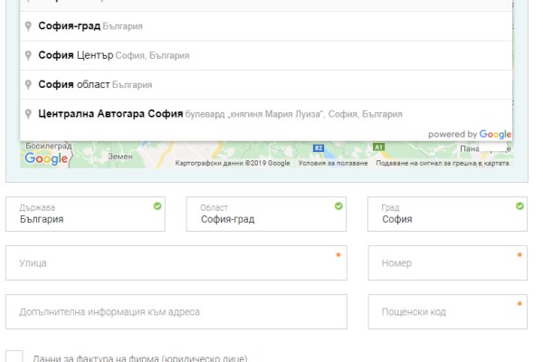
Task: Click Подаване на сигнал за грешка link
Action: click(443, 164)
